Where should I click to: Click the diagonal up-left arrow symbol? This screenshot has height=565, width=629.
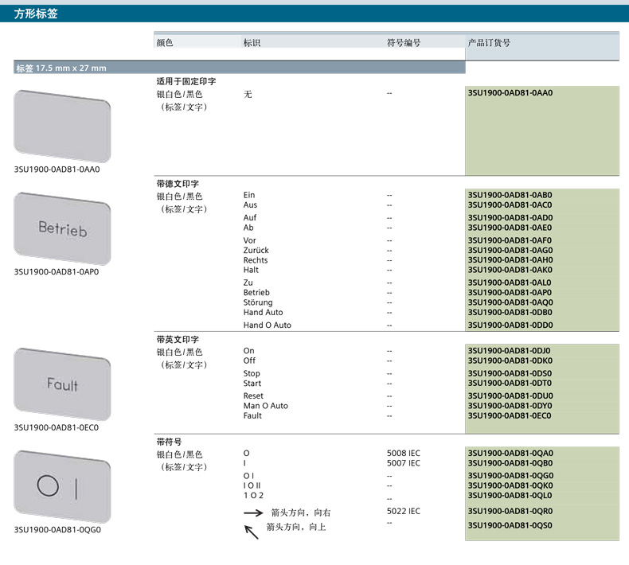(x=252, y=532)
